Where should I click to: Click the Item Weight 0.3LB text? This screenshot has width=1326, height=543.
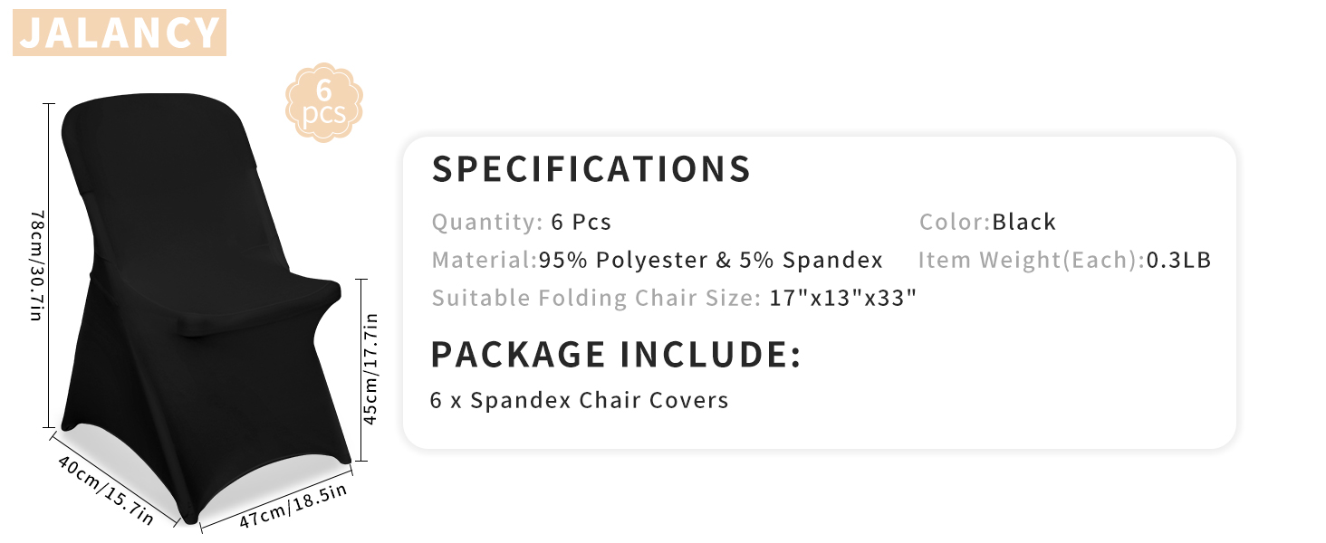1064,261
